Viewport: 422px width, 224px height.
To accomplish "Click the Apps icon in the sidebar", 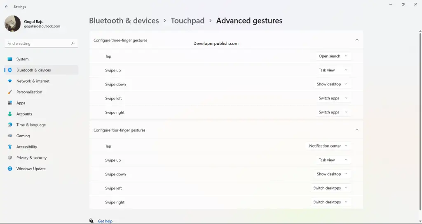I will click(10, 103).
